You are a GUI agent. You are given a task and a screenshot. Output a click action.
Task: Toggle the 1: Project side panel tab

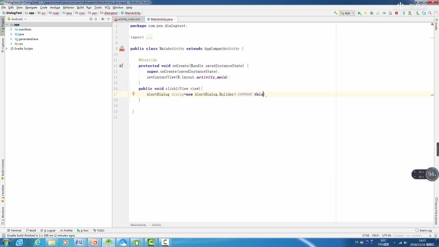pyautogui.click(x=2, y=25)
